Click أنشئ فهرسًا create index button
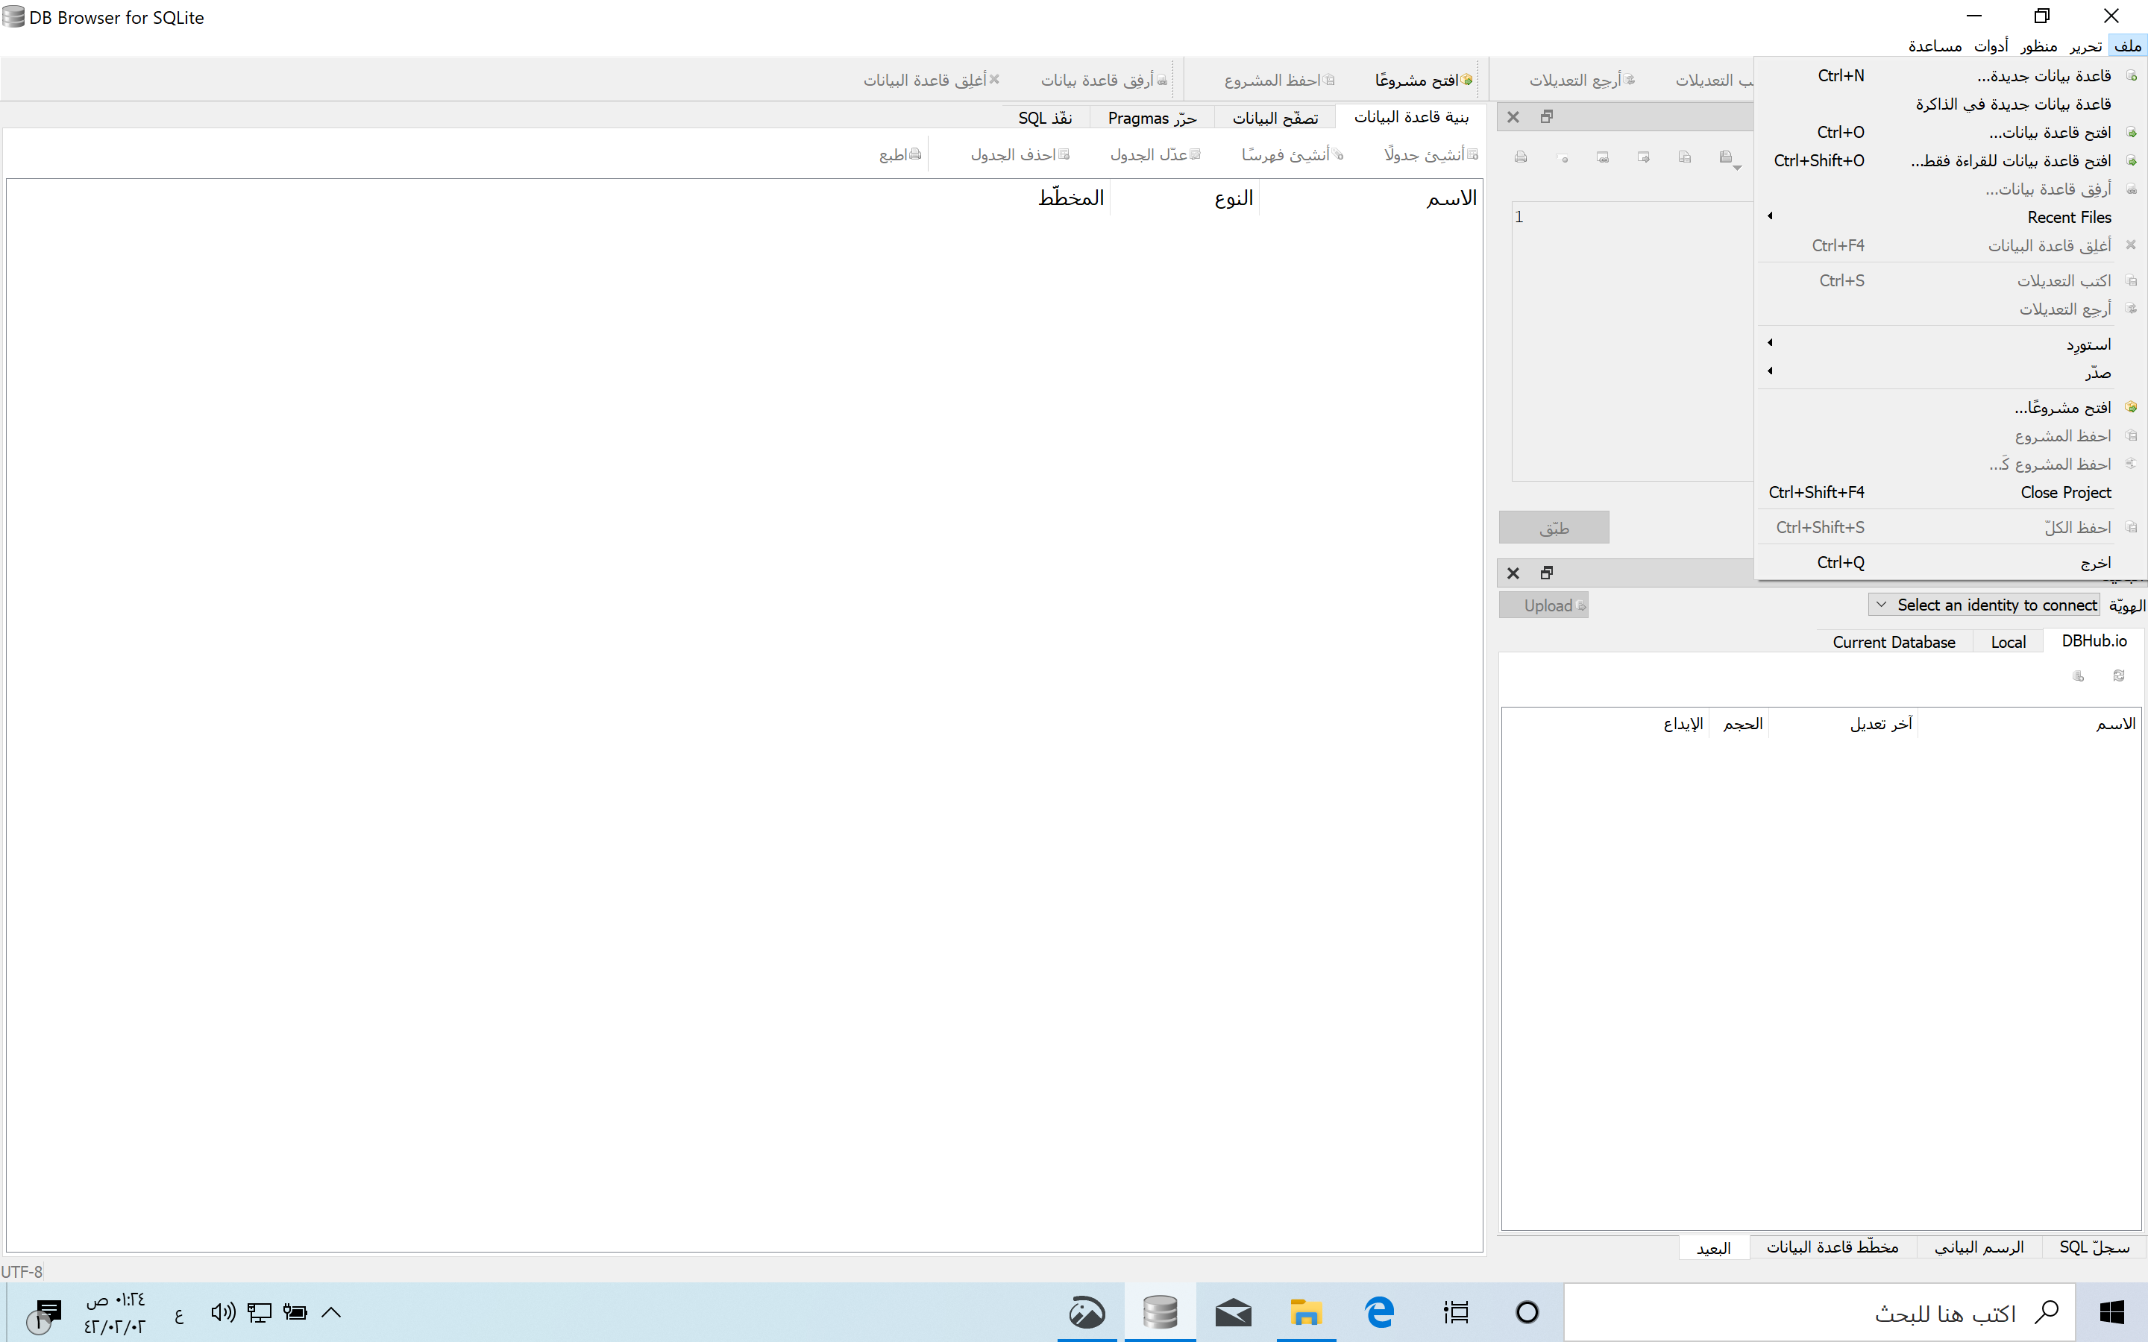 click(x=1293, y=154)
